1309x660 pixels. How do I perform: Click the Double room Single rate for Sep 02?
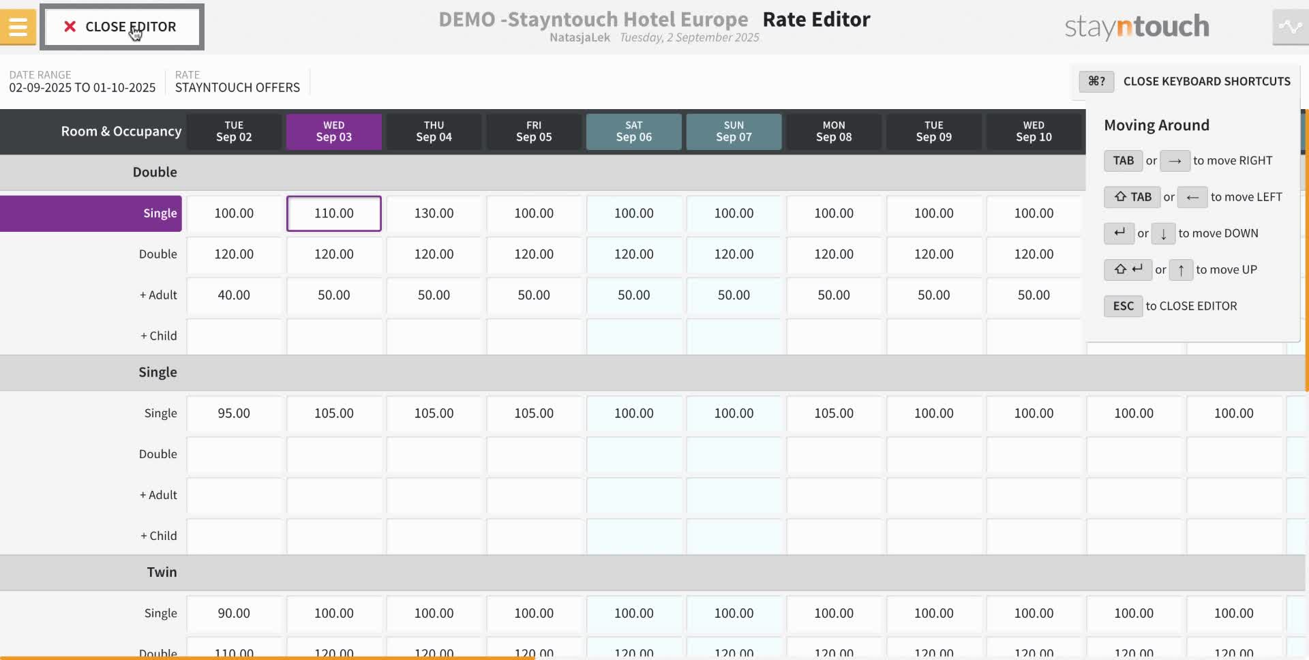234,213
